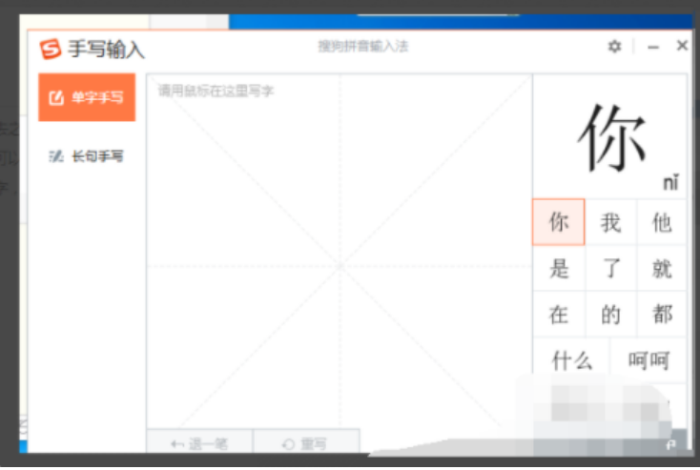Viewport: 700px width, 470px height.
Task: Insert candidate character 在
Action: coord(558,315)
